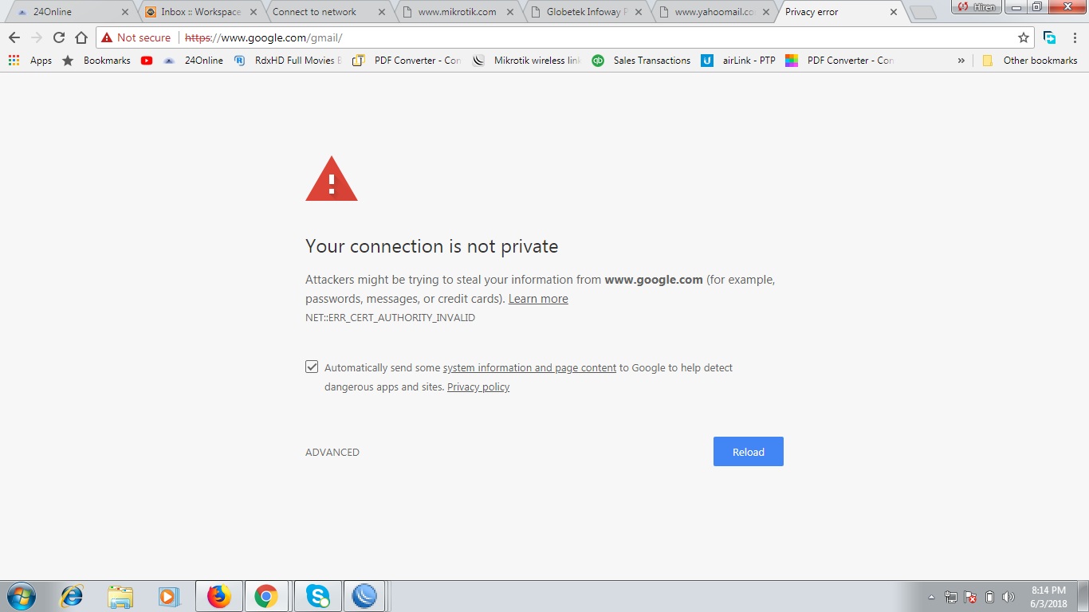The height and width of the screenshot is (612, 1089).
Task: Expand the ADVANCED section
Action: pos(332,452)
